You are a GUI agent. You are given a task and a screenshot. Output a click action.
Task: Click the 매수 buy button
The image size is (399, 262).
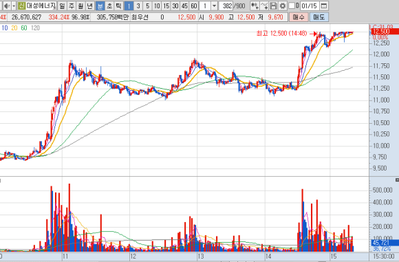[x=299, y=17]
